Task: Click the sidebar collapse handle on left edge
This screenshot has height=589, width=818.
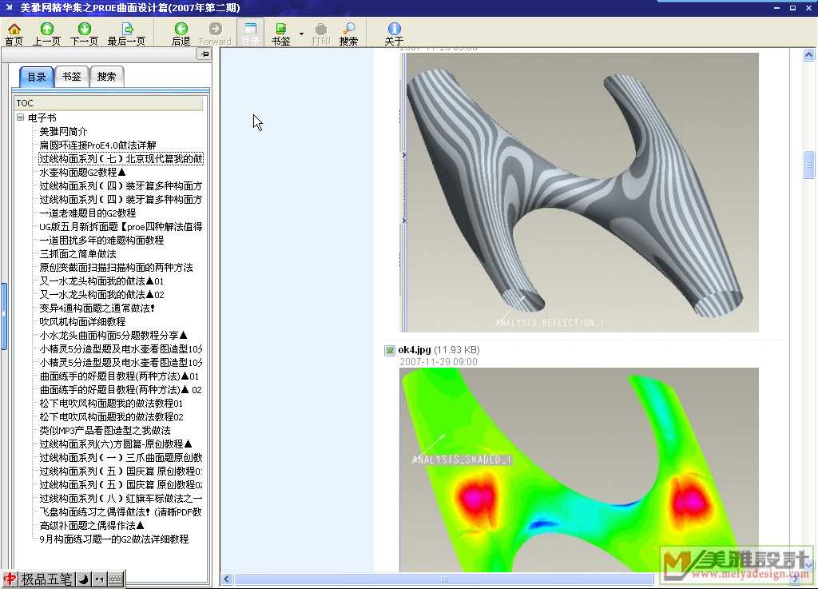Action: pyautogui.click(x=4, y=316)
